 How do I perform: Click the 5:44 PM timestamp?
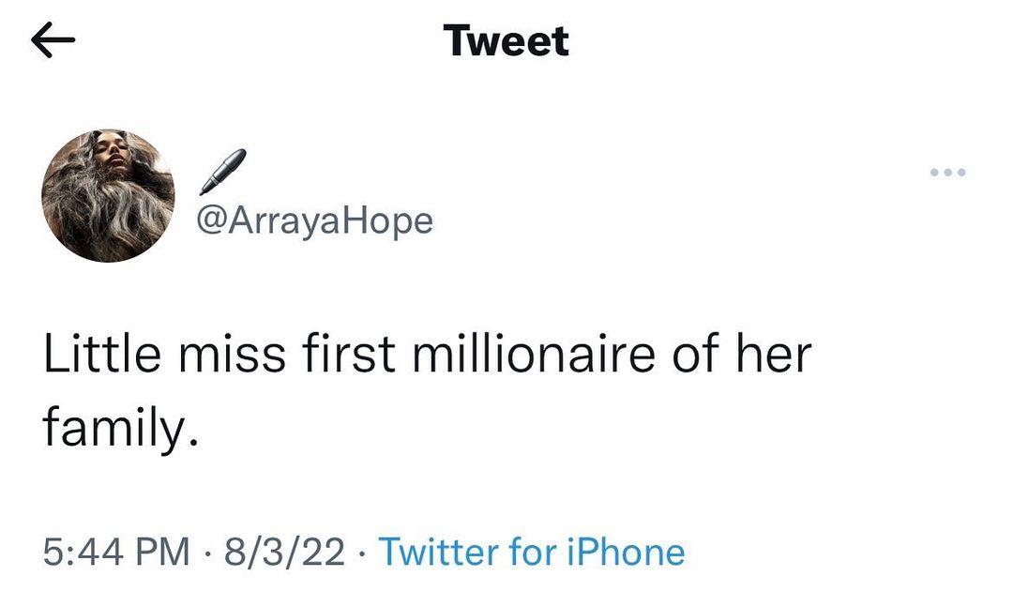[x=116, y=552]
